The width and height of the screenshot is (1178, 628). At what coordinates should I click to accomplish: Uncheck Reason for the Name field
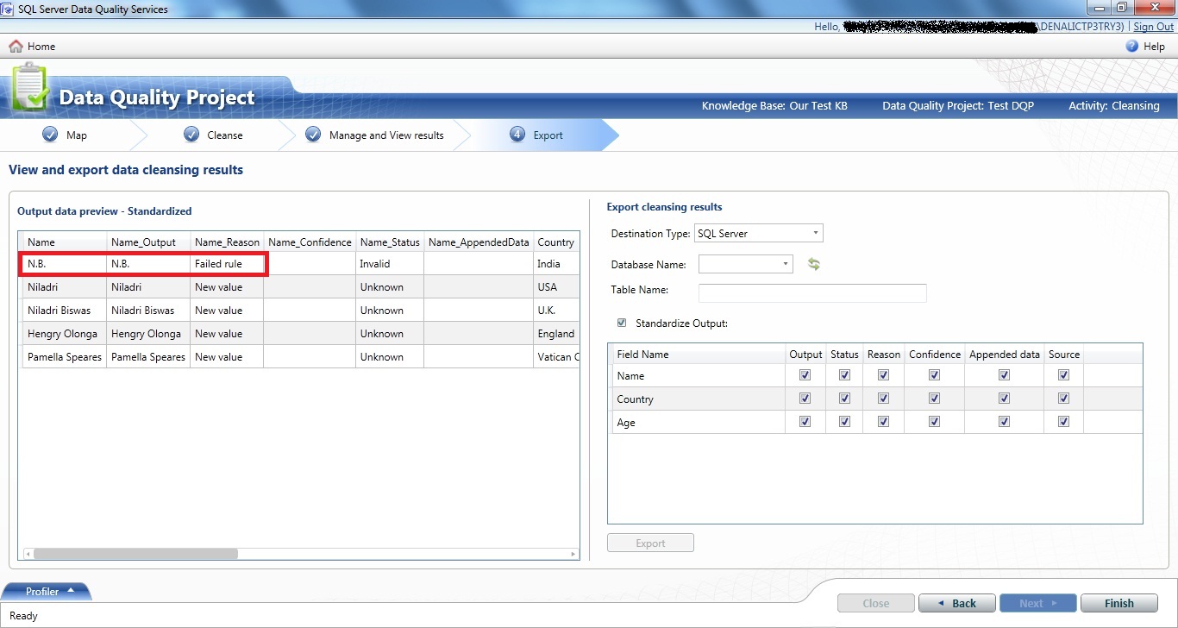(883, 375)
